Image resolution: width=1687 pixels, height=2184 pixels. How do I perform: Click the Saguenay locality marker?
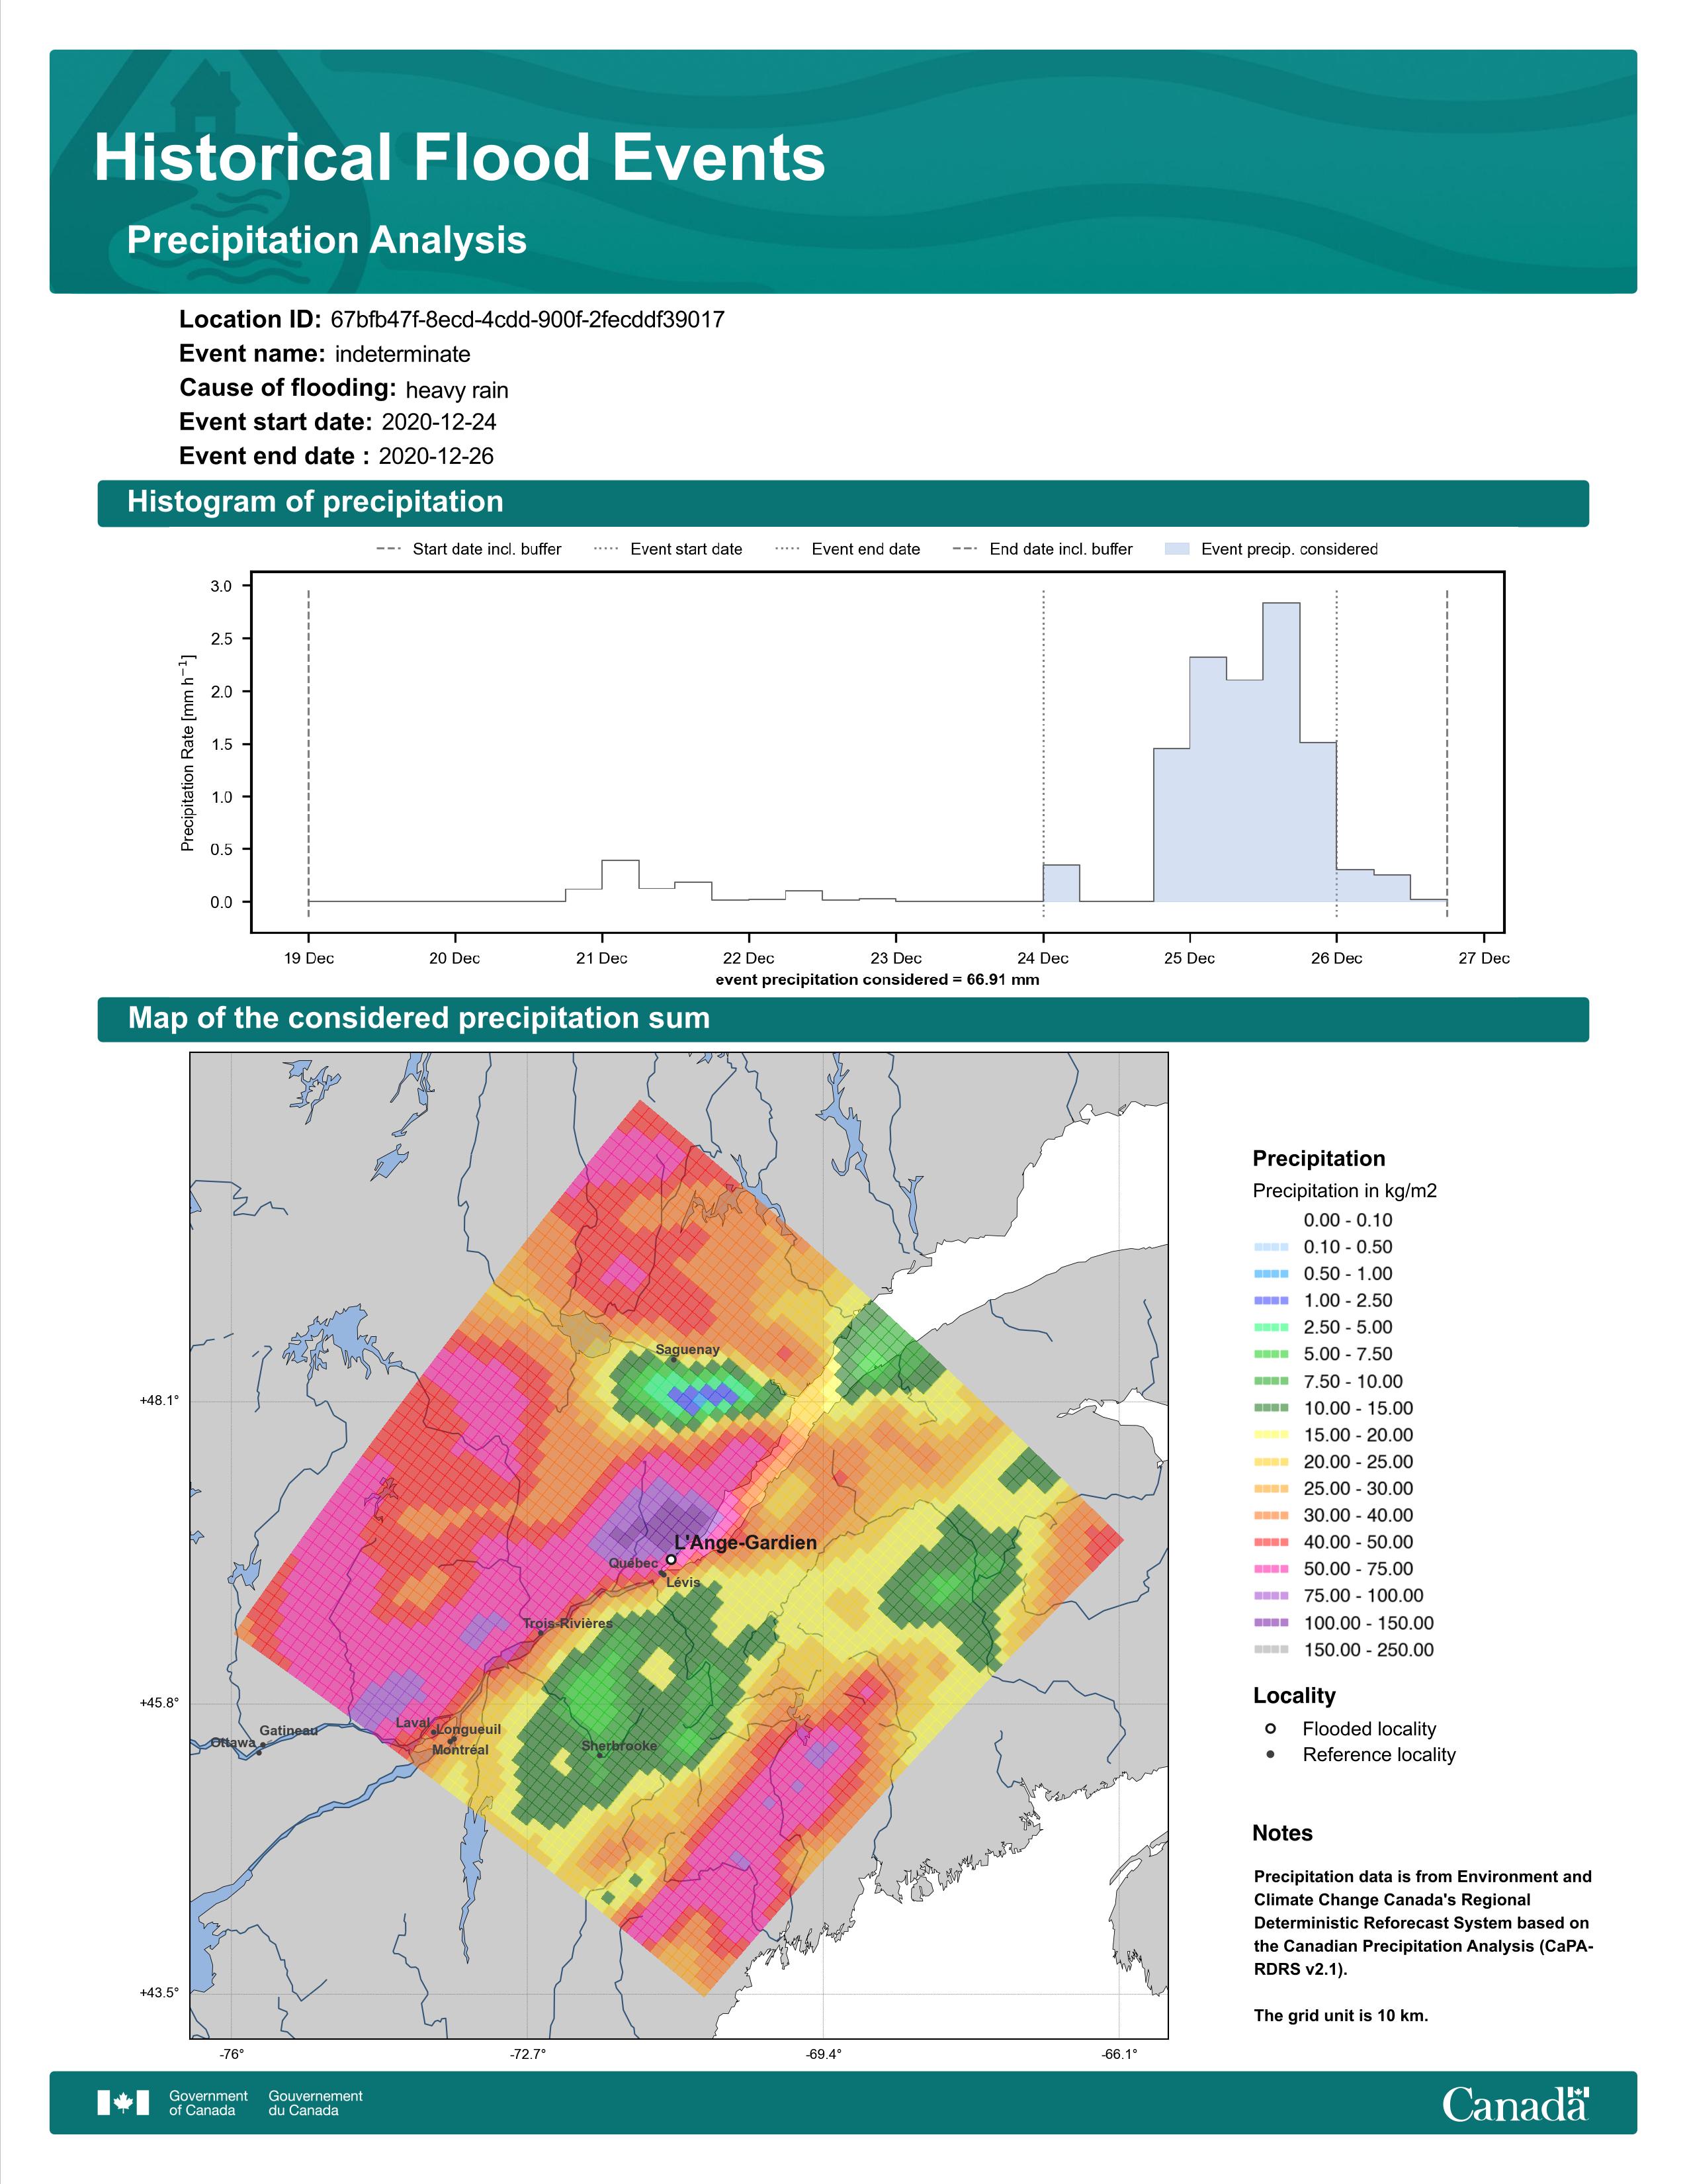(x=673, y=1359)
